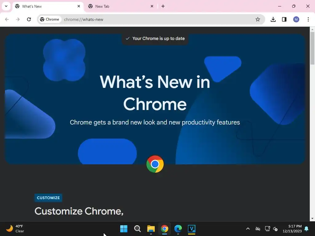The image size is (315, 236).
Task: Close the What's New tab
Action: (x=79, y=6)
